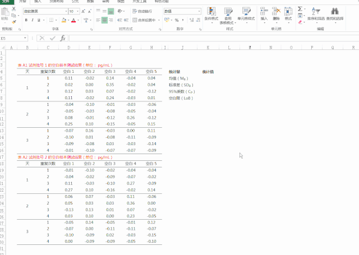Open the File (文件) tab

click(7, 2)
